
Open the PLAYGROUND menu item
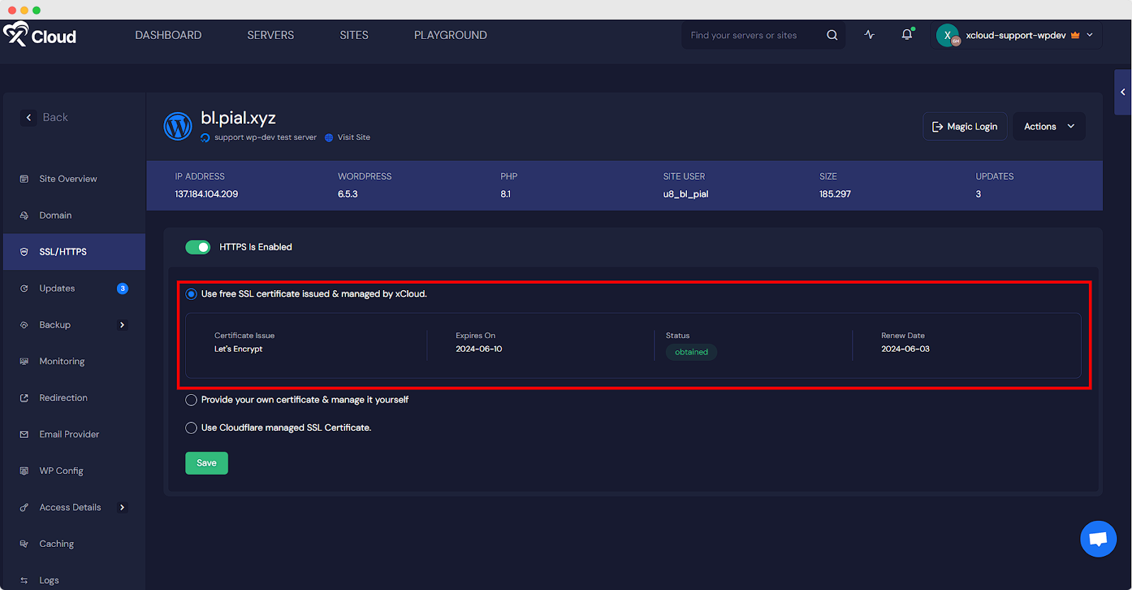pos(450,35)
